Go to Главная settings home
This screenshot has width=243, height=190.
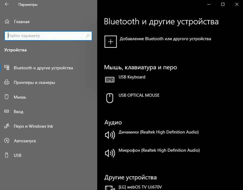[x=22, y=22]
